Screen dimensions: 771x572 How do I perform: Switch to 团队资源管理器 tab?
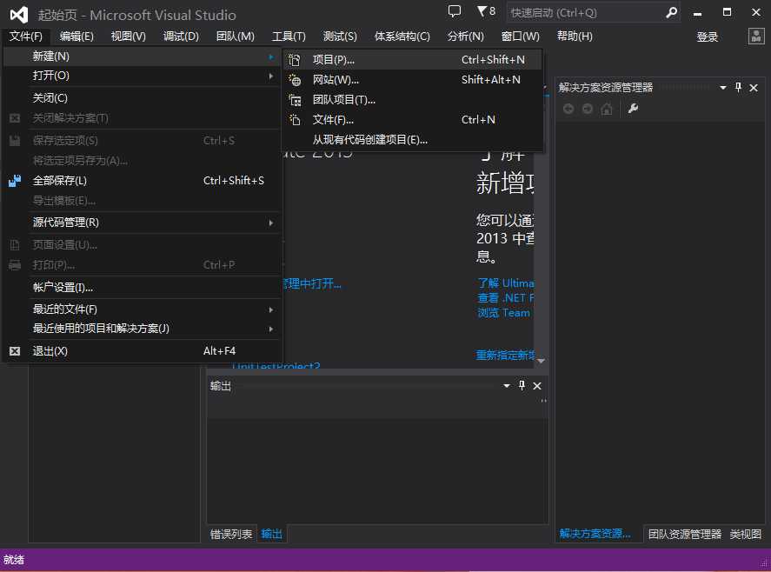click(684, 534)
